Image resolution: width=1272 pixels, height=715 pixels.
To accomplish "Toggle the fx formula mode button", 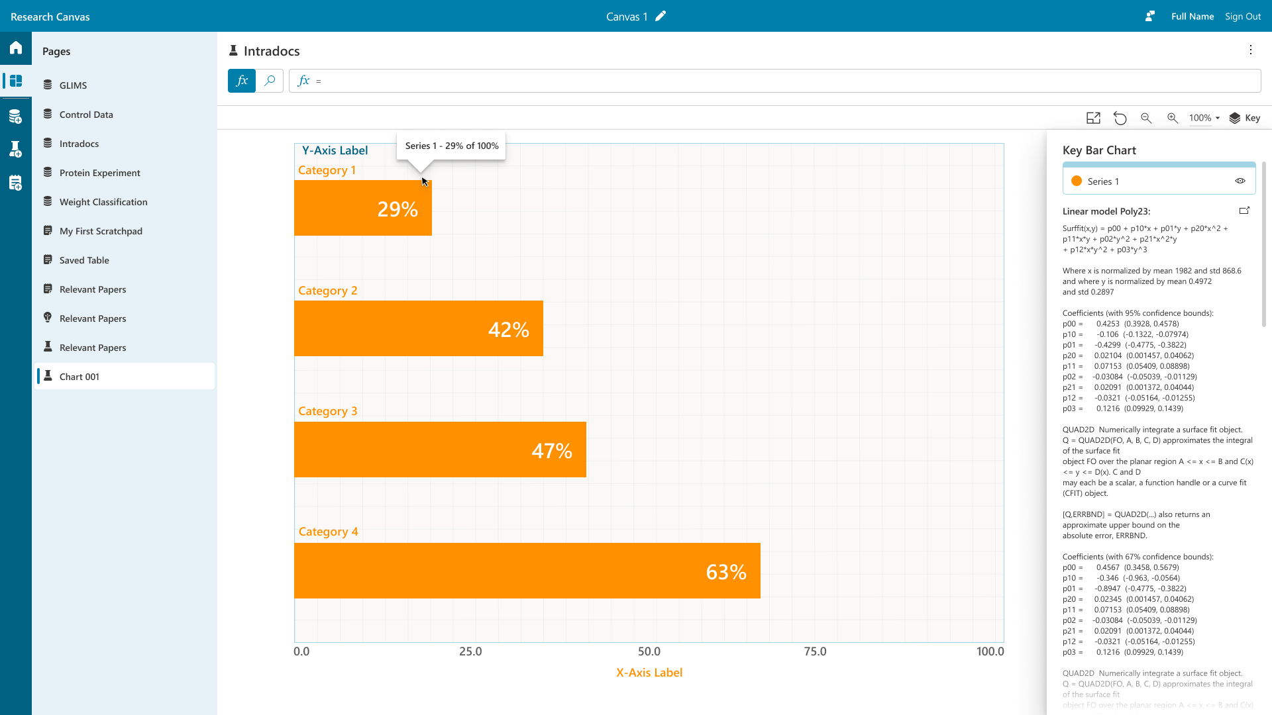I will (x=242, y=81).
